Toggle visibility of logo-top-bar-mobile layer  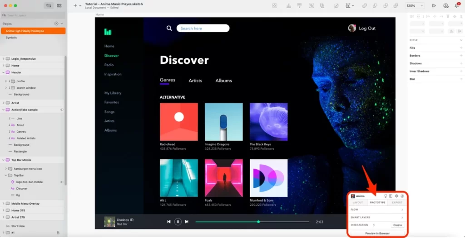pos(62,182)
